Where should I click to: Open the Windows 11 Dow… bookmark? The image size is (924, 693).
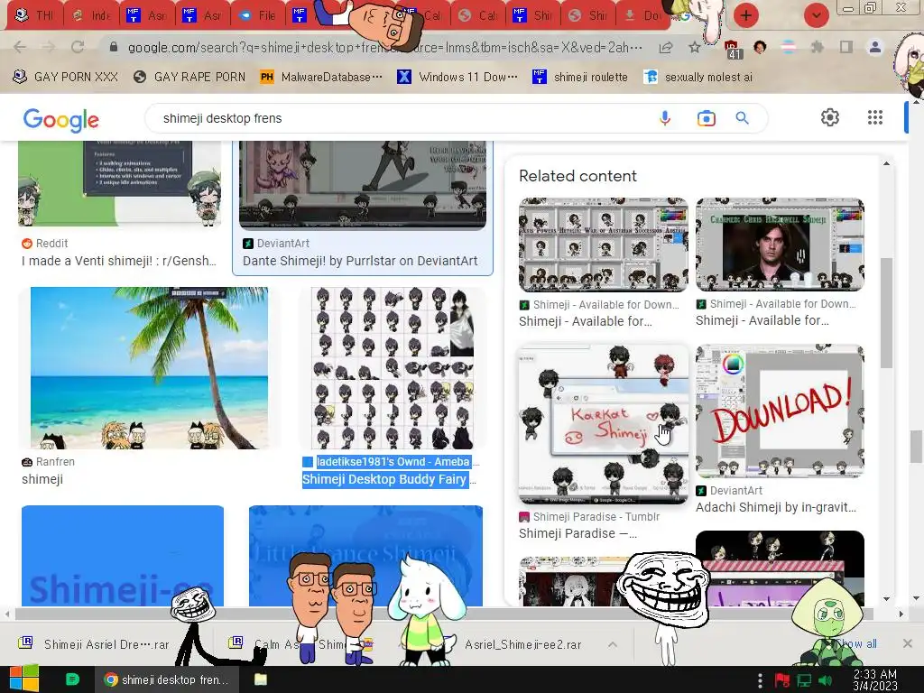point(457,78)
